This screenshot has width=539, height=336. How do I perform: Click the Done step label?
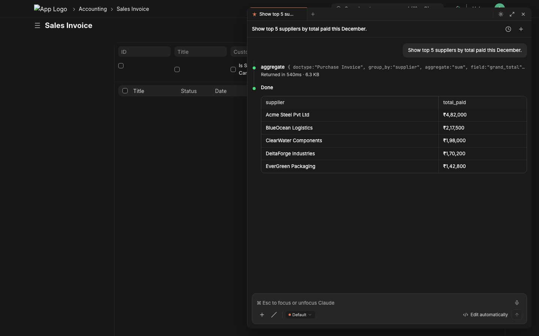267,87
